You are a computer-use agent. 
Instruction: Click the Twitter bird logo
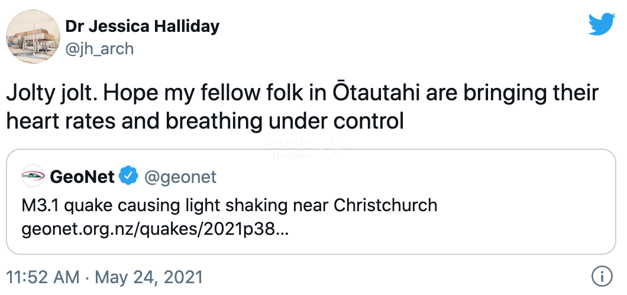[x=602, y=24]
